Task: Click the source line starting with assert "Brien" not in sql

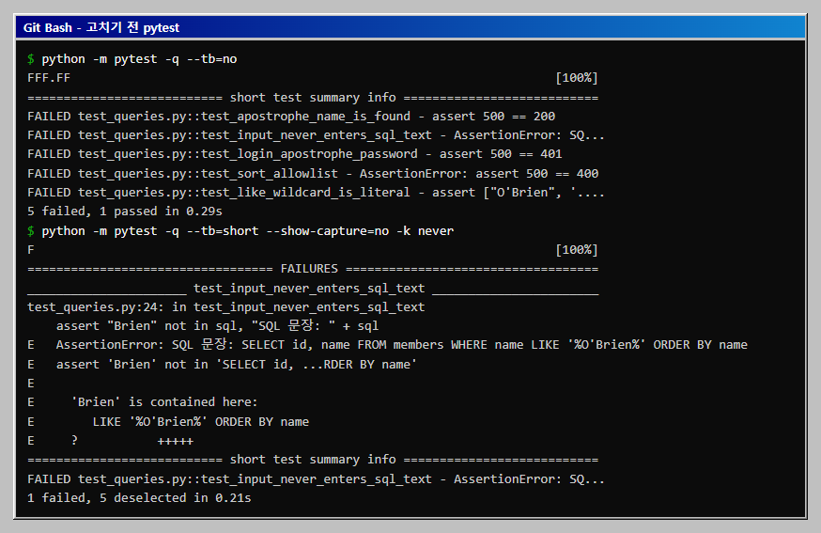Action: pyautogui.click(x=217, y=326)
